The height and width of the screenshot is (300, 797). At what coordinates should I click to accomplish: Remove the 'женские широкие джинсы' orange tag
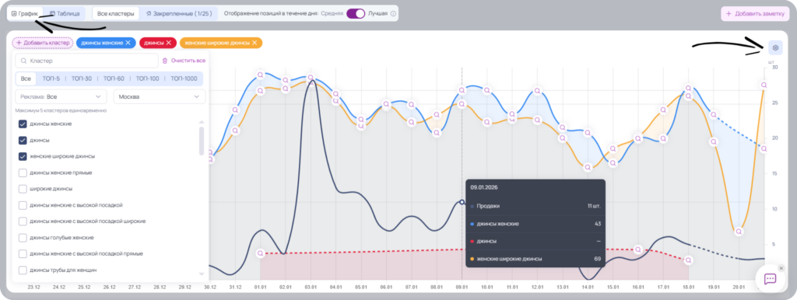point(255,43)
